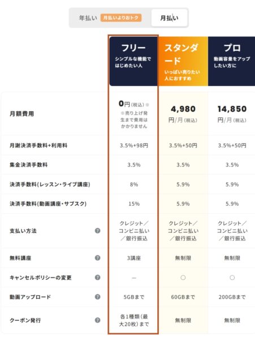
Task: Select the フリー plan header
Action: coord(133,61)
